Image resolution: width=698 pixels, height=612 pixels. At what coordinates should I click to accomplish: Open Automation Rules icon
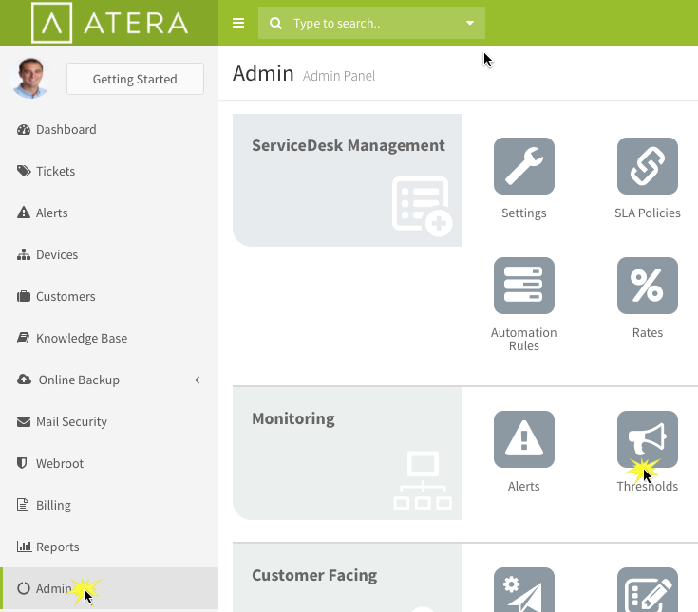[x=524, y=286]
